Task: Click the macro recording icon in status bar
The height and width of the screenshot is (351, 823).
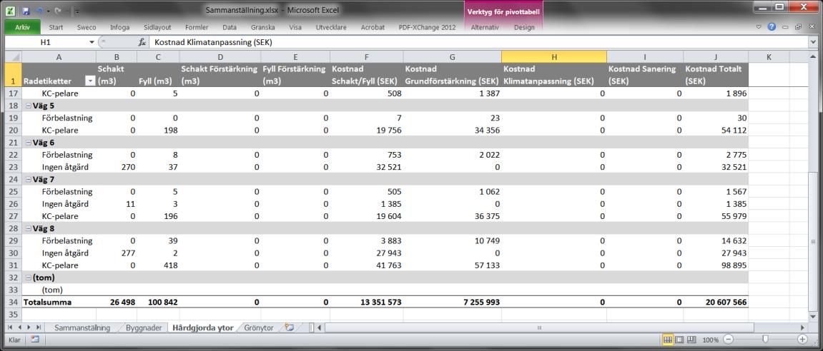Action: (34, 340)
